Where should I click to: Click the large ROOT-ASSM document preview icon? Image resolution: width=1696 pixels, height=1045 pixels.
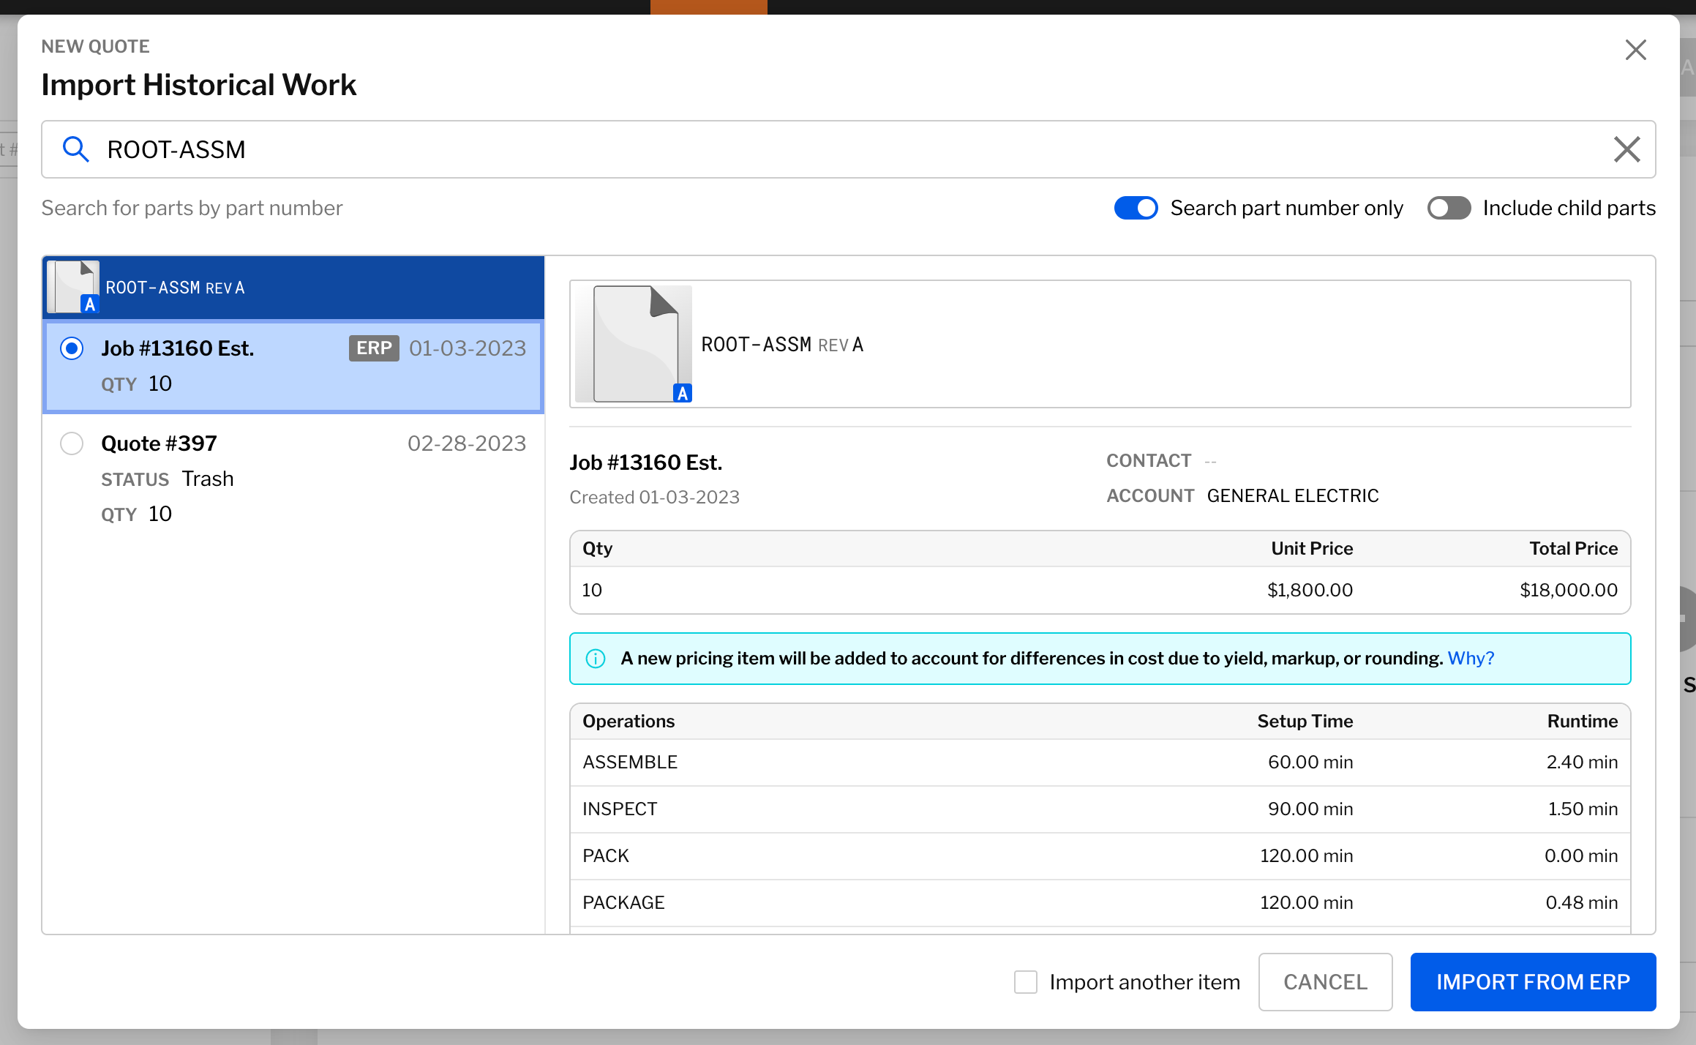pos(633,342)
